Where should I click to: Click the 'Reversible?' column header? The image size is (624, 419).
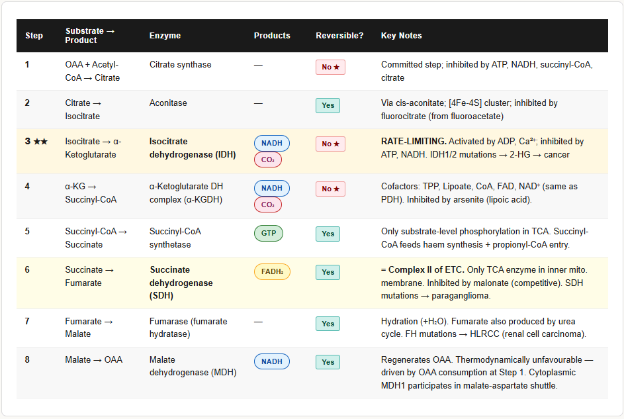[x=339, y=36]
